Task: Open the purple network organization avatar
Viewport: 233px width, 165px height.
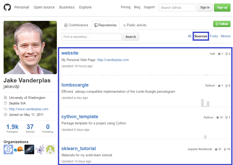Action: pos(40,149)
